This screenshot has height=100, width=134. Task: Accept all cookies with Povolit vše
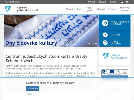click(33, 89)
